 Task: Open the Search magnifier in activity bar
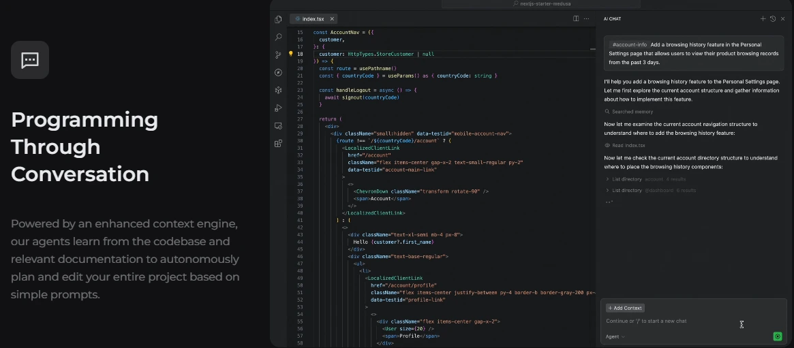click(278, 37)
